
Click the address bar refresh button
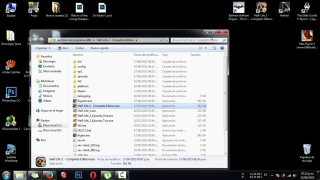point(166,40)
